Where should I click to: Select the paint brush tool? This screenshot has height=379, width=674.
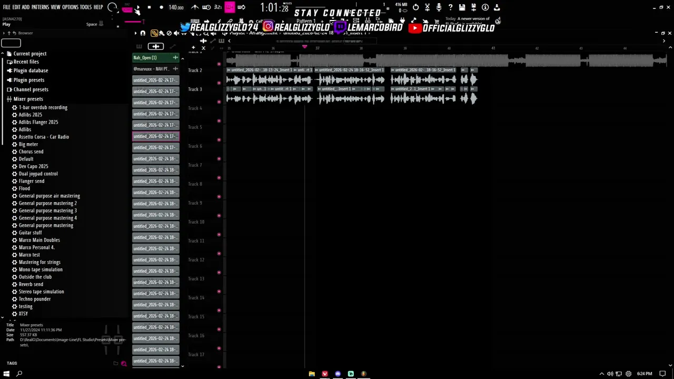[162, 33]
